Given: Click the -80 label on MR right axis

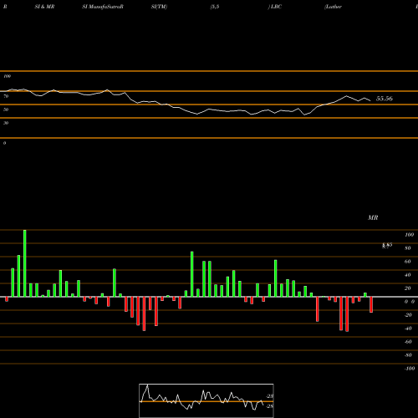Looking at the screenshot, I should [408, 355].
